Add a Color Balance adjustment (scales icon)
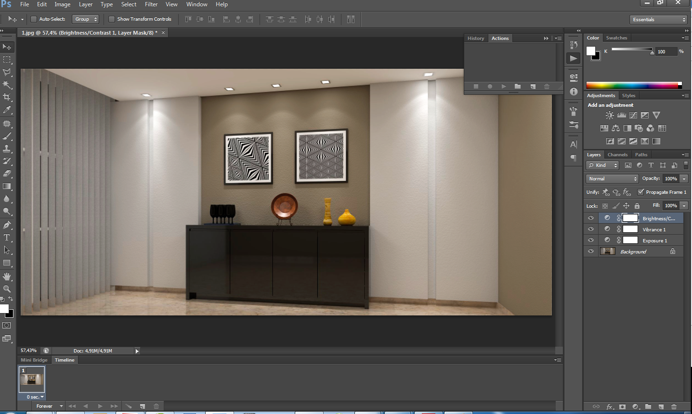The width and height of the screenshot is (692, 414). click(616, 128)
